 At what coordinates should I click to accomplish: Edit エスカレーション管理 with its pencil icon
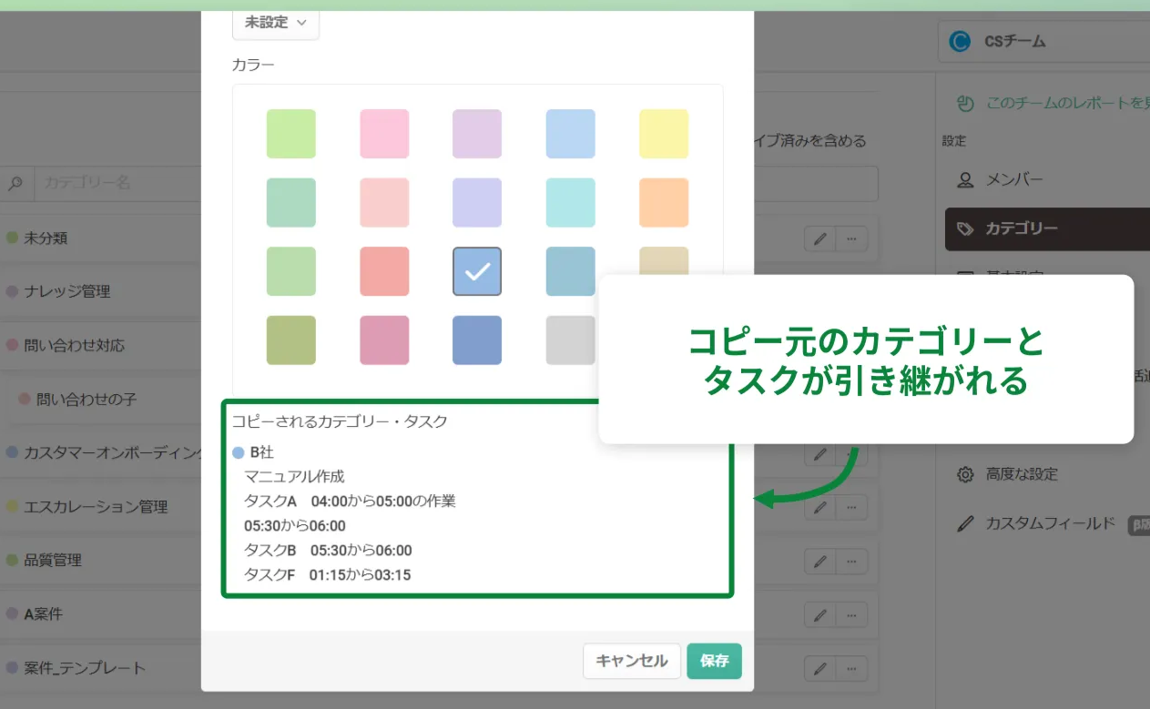click(x=819, y=507)
